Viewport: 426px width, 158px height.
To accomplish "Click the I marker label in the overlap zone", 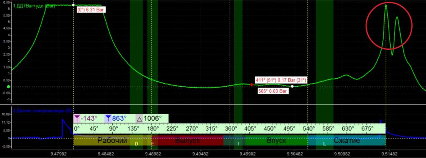I will pos(238,143).
